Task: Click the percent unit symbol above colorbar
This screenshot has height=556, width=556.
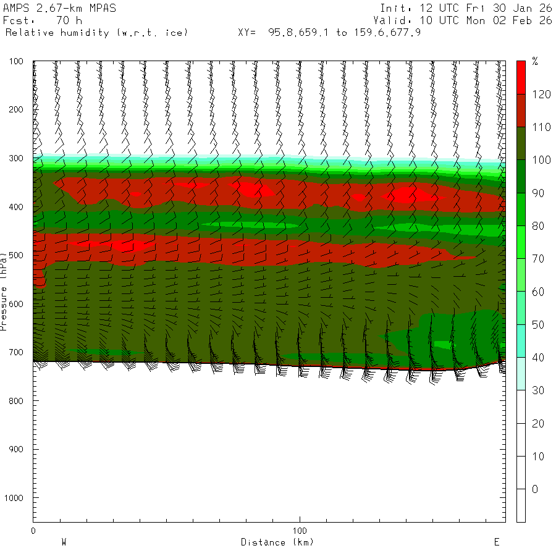Action: (535, 61)
